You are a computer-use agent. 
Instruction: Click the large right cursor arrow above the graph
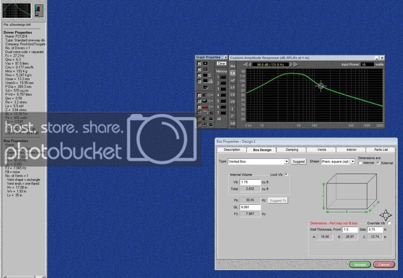point(296,65)
